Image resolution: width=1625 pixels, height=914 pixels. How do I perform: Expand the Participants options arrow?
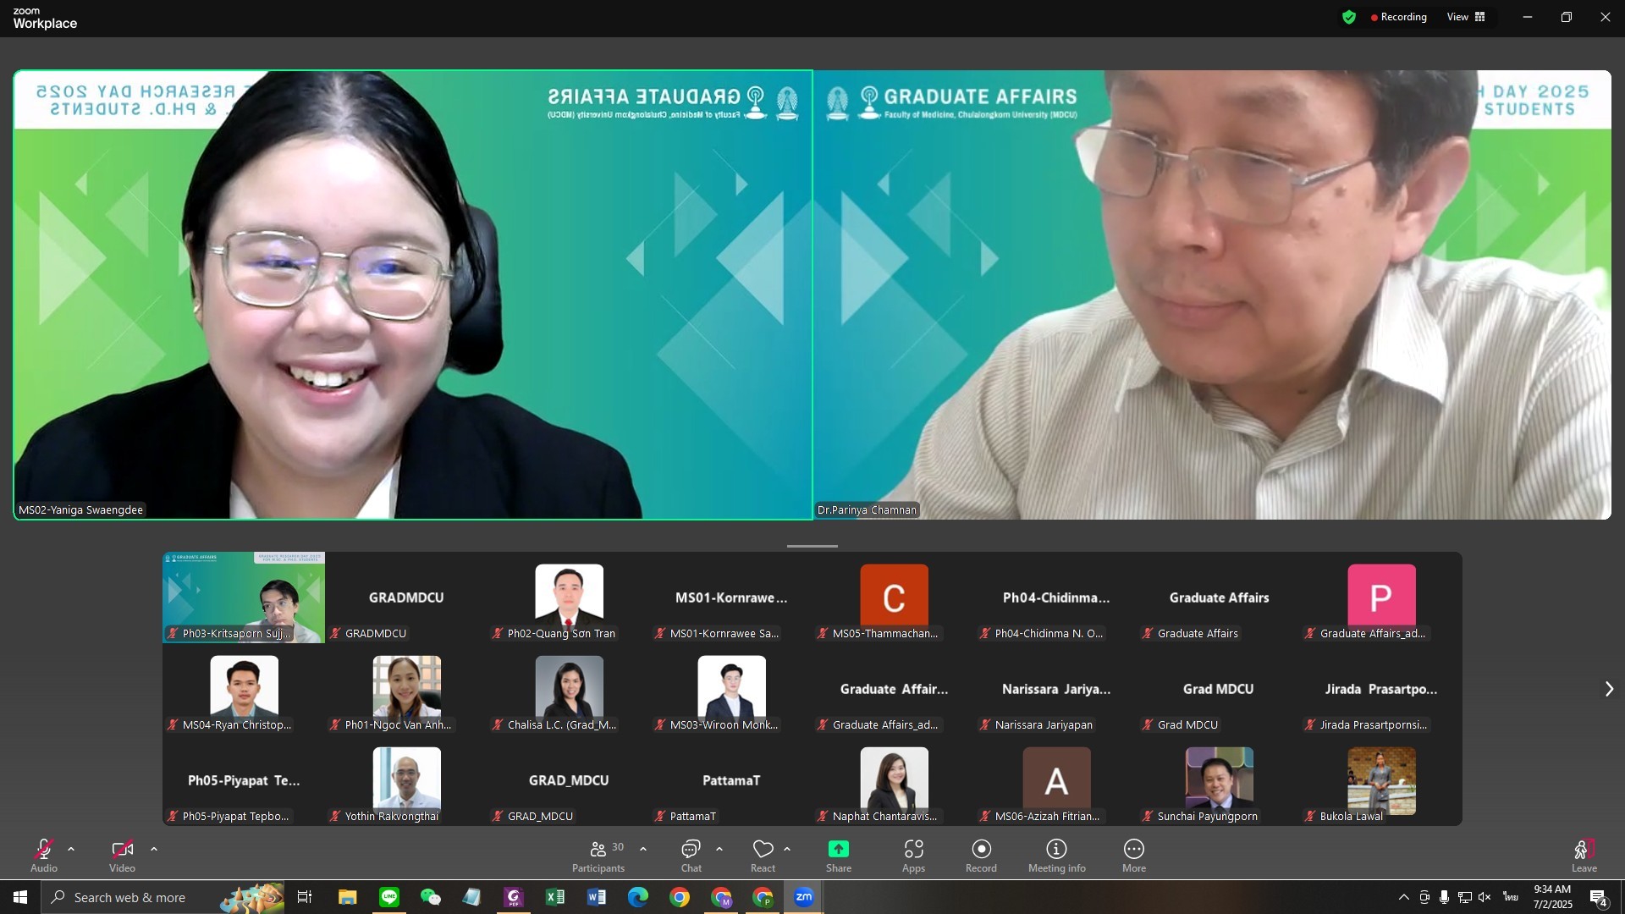point(643,849)
